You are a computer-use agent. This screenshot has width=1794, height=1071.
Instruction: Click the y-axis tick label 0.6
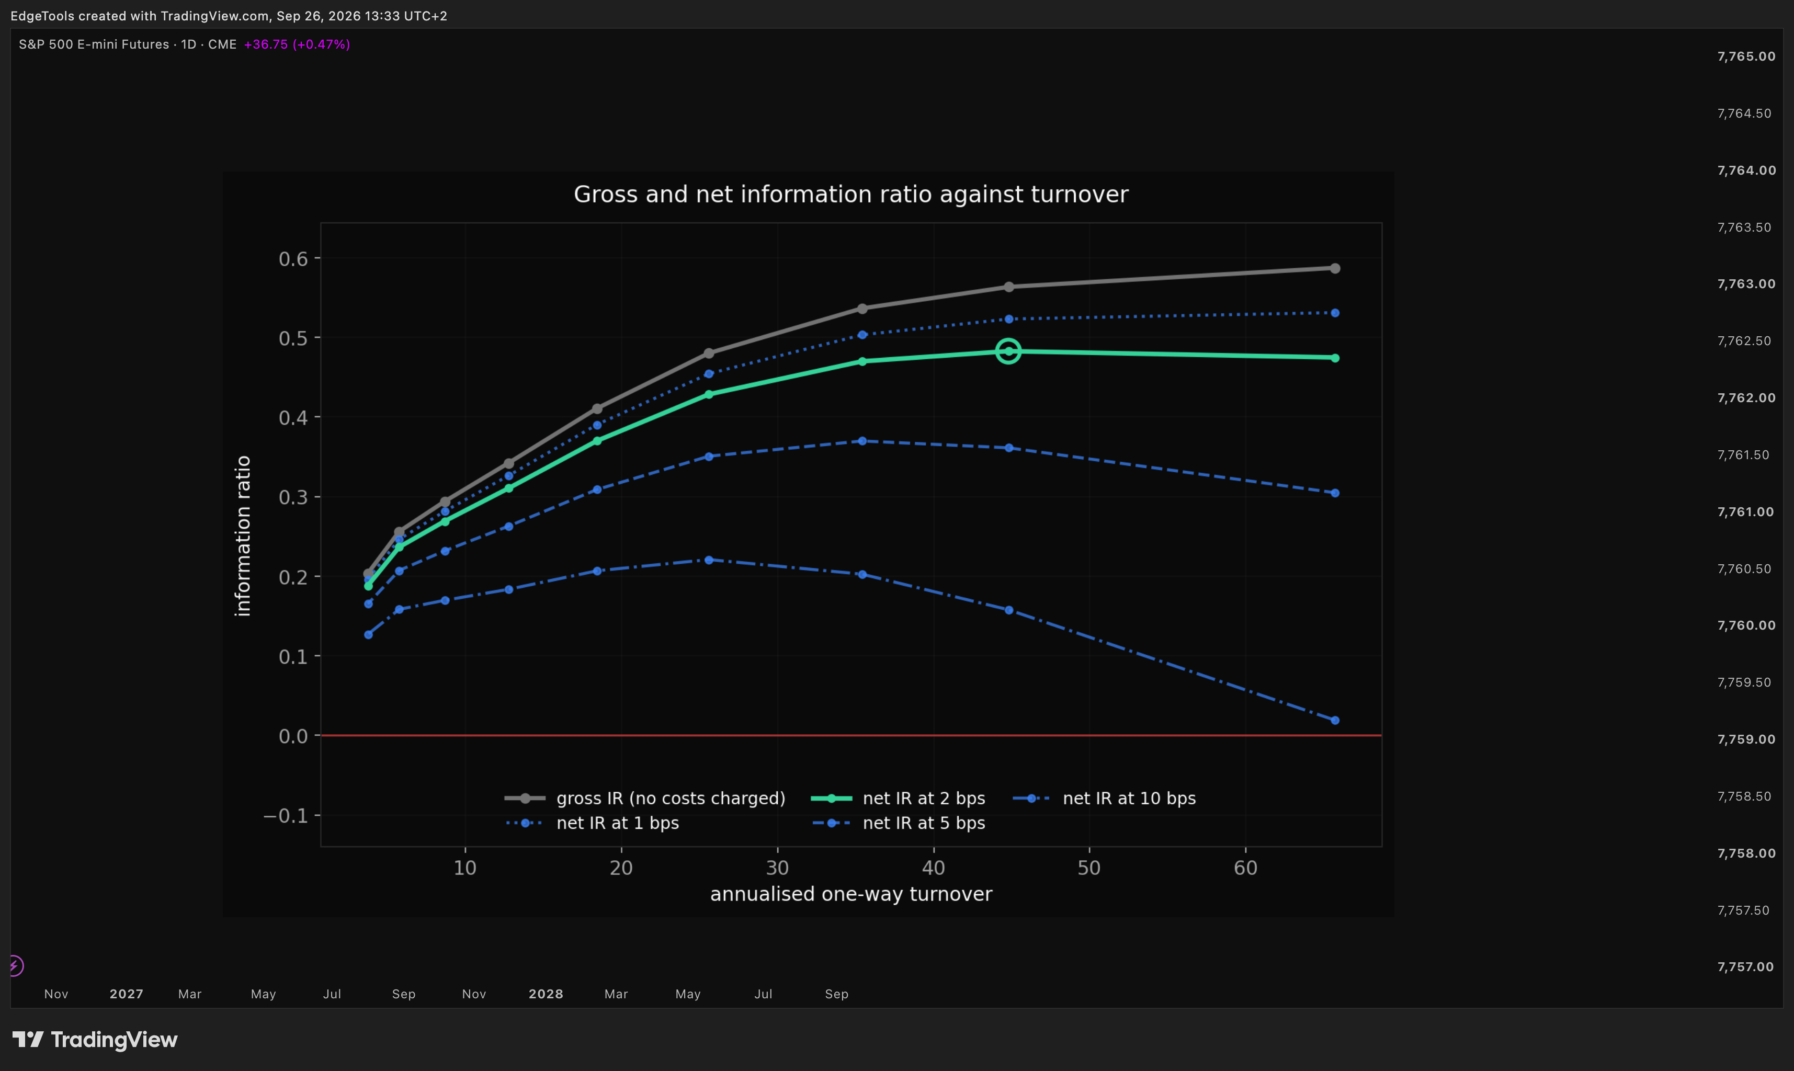[293, 258]
